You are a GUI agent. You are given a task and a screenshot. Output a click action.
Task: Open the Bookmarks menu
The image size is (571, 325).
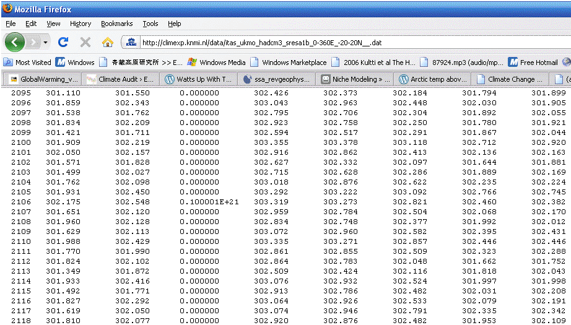click(116, 24)
